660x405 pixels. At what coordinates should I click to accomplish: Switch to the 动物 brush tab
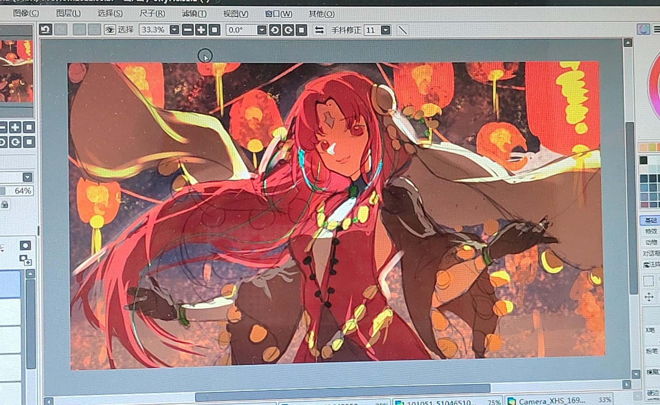651,242
